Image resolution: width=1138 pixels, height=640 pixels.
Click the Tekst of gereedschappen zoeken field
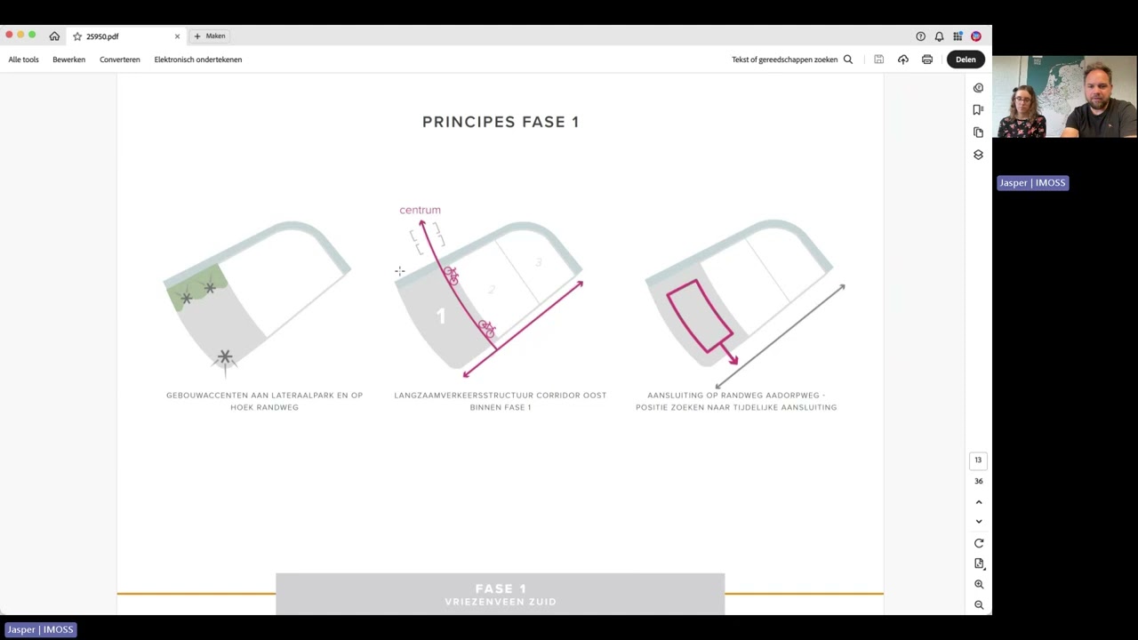click(x=784, y=60)
